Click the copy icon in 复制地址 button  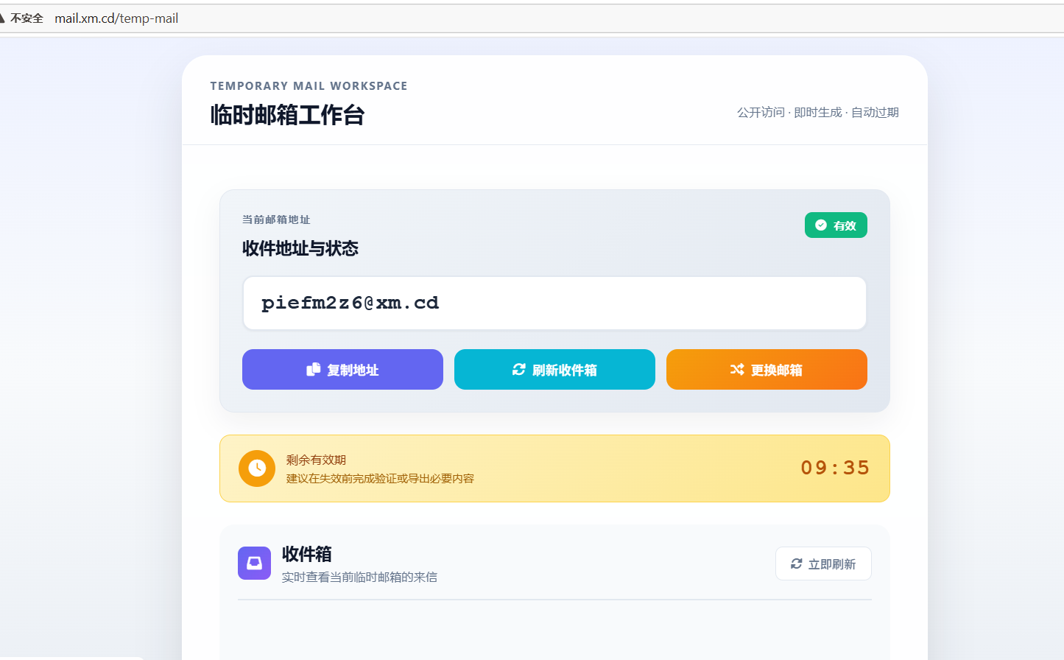click(x=314, y=369)
